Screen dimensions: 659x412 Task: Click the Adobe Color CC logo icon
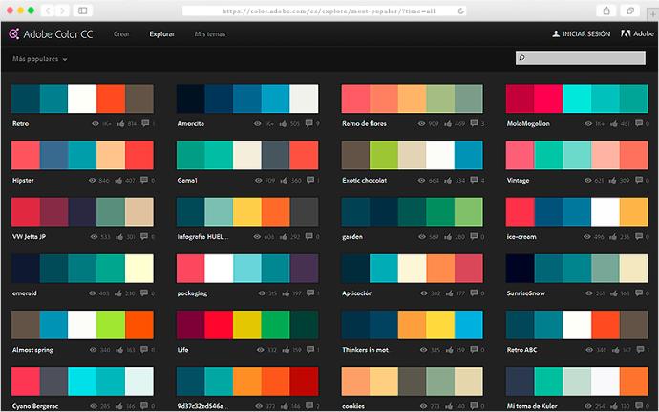click(14, 33)
